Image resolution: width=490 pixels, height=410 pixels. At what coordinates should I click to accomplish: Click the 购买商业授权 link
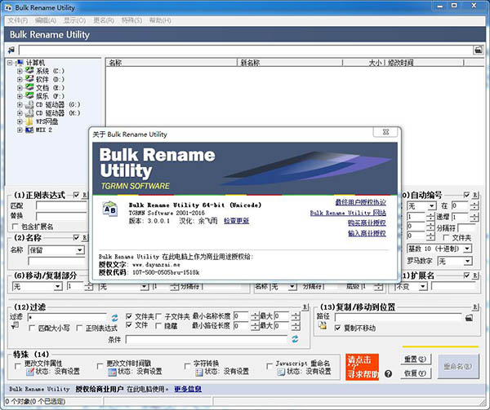tap(367, 223)
